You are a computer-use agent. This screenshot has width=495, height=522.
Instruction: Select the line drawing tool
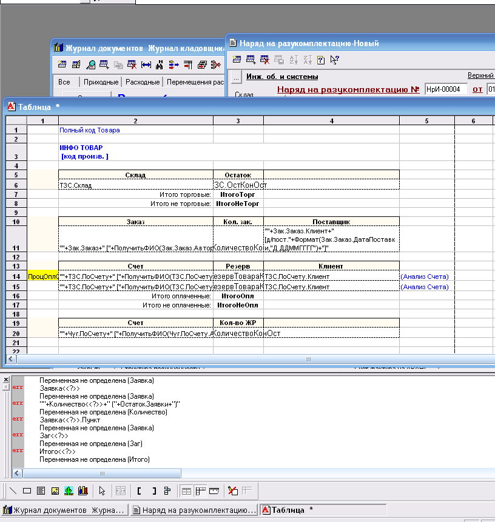pyautogui.click(x=13, y=490)
